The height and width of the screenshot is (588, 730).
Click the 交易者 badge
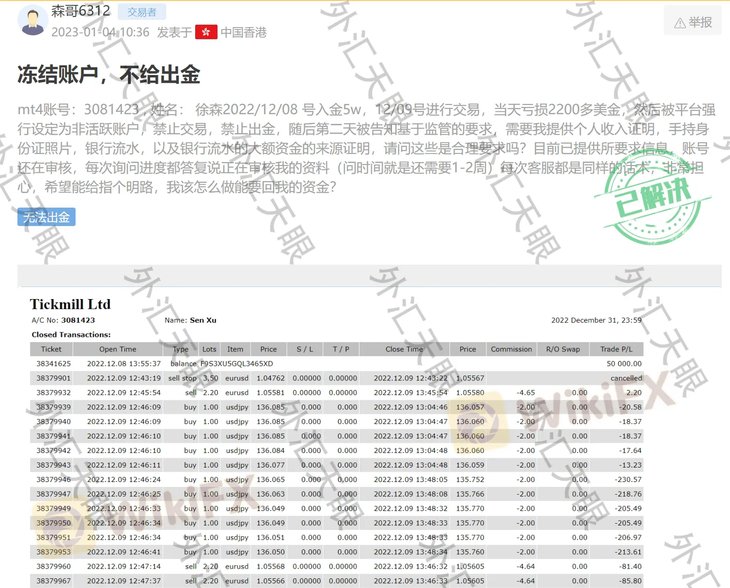142,12
